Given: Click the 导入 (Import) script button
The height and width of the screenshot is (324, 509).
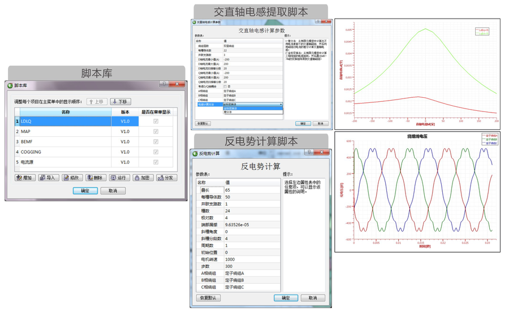Looking at the screenshot, I should click(x=49, y=178).
